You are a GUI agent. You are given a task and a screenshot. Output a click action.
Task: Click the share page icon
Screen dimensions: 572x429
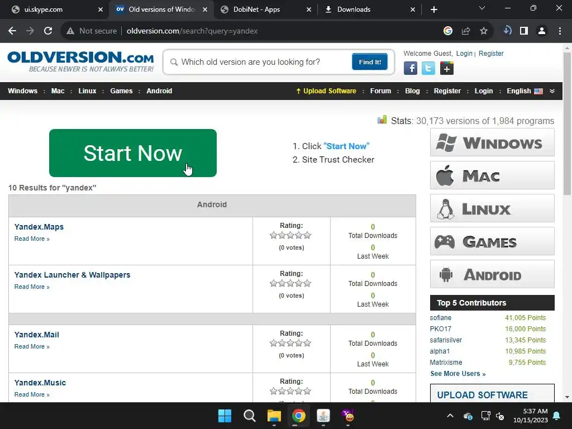coord(466,31)
